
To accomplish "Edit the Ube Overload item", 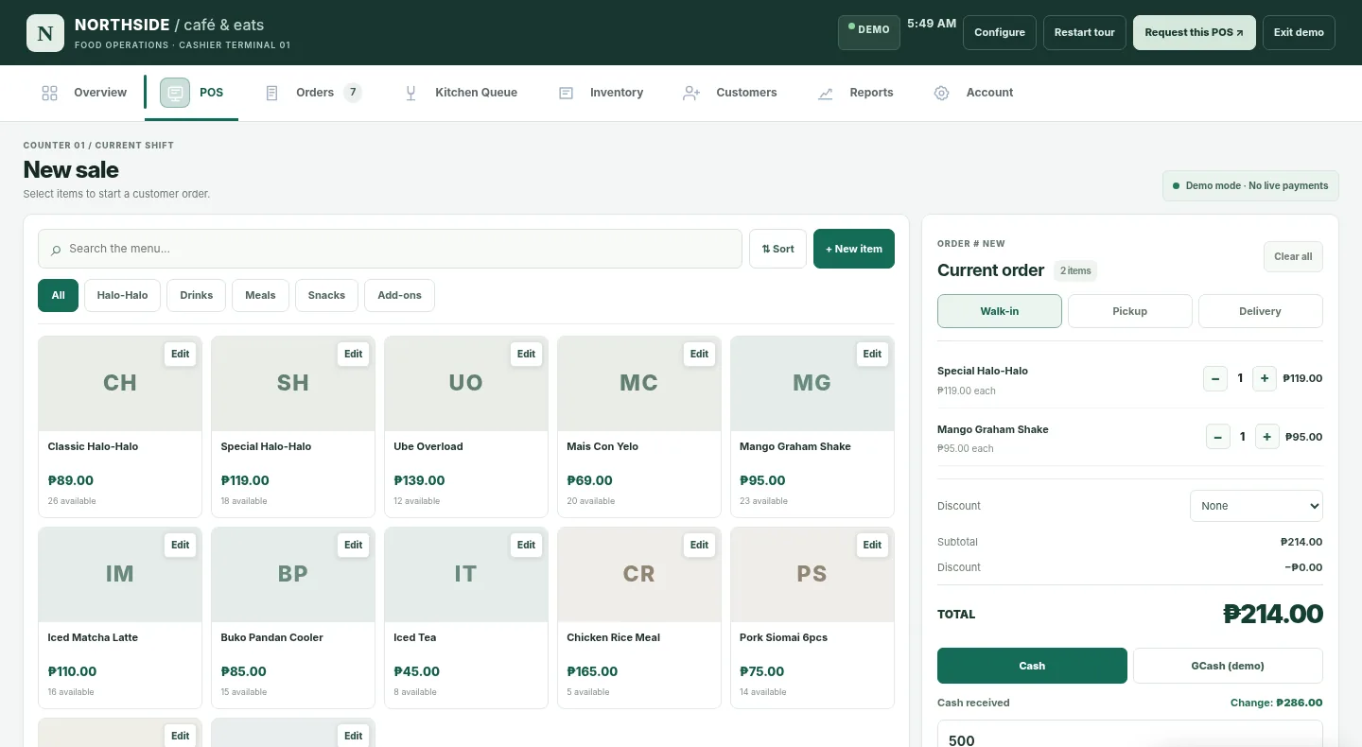I will pos(527,354).
